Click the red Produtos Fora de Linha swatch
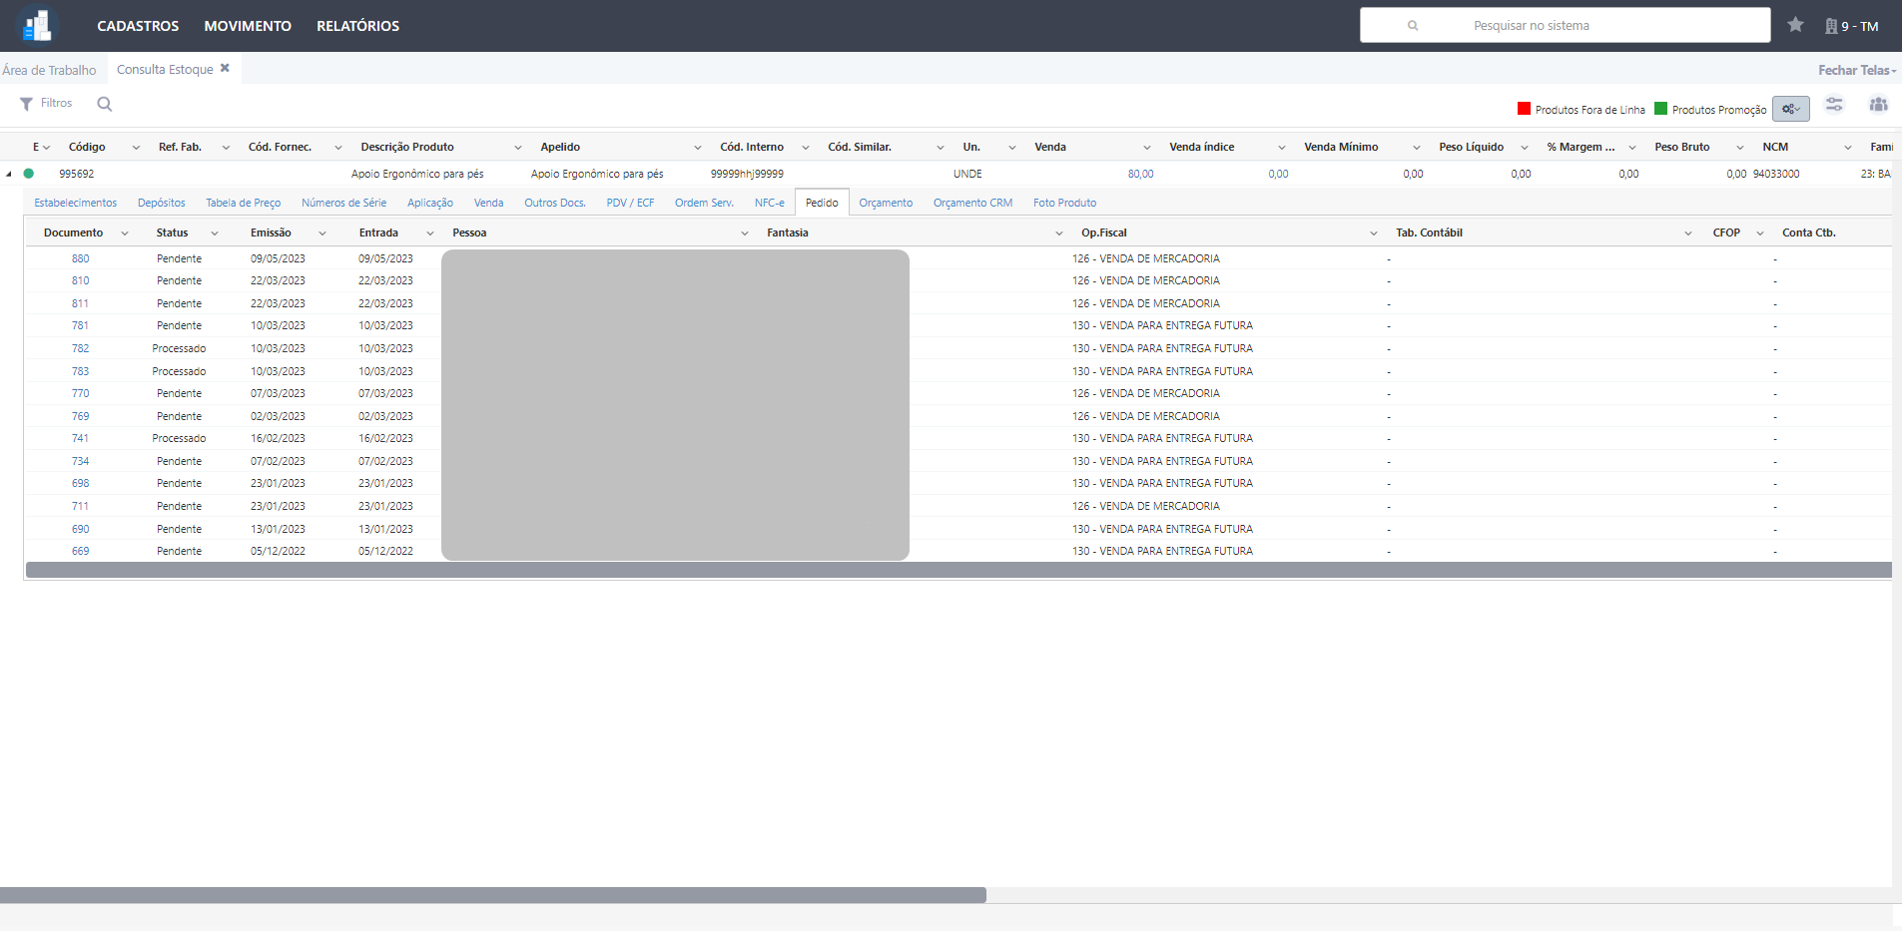The height and width of the screenshot is (931, 1902). pos(1524,109)
